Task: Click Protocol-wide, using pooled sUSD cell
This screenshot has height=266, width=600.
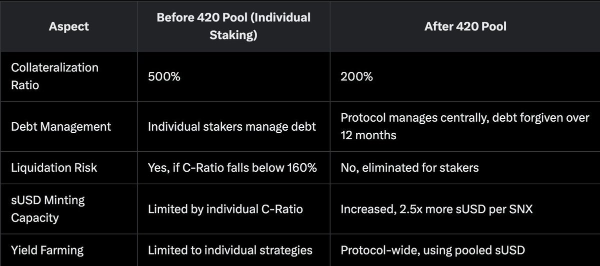Action: [x=432, y=250]
